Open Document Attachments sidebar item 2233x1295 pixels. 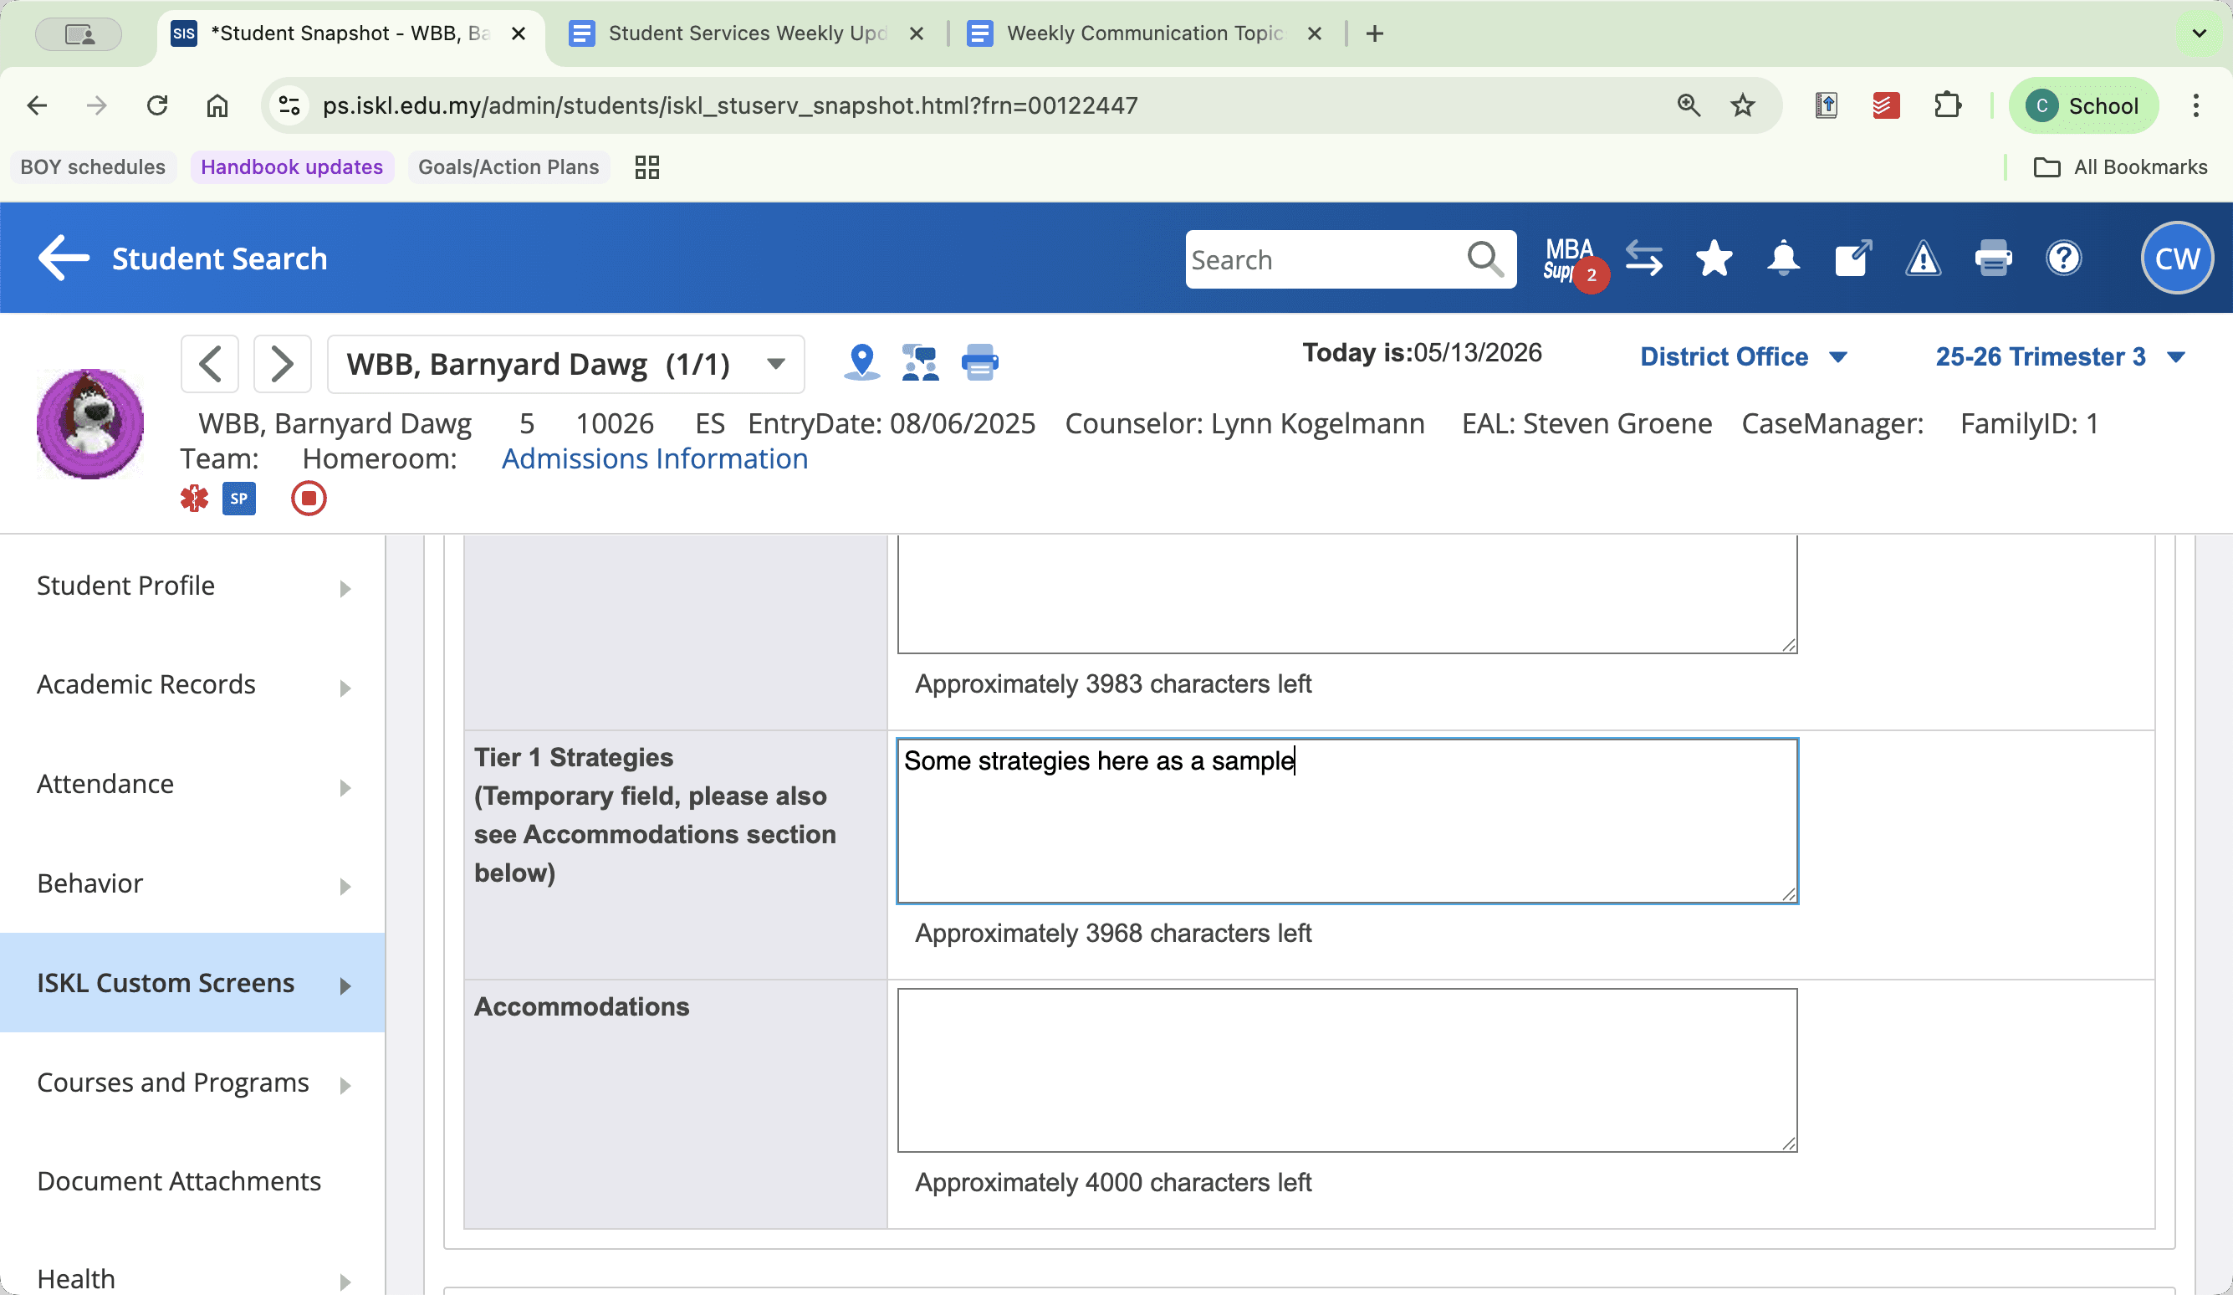tap(192, 1181)
